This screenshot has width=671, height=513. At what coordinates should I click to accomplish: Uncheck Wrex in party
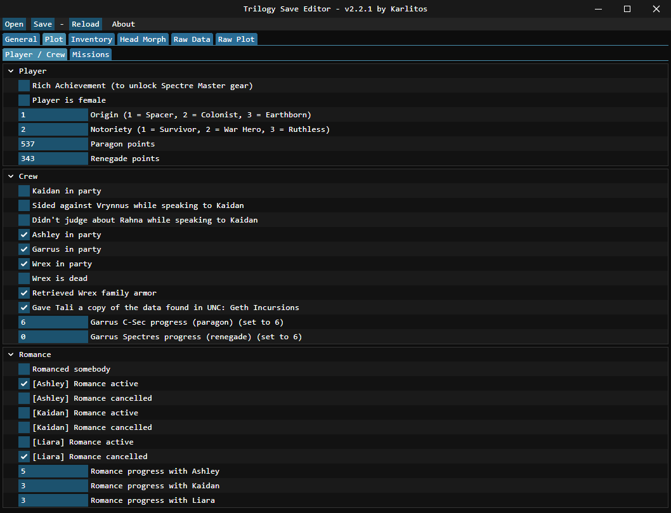point(24,264)
